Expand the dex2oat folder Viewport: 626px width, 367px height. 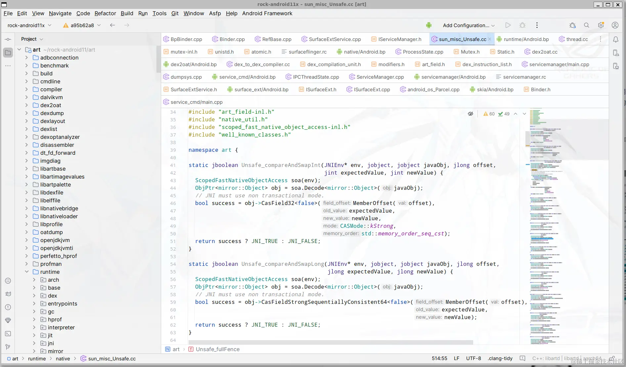tap(27, 105)
